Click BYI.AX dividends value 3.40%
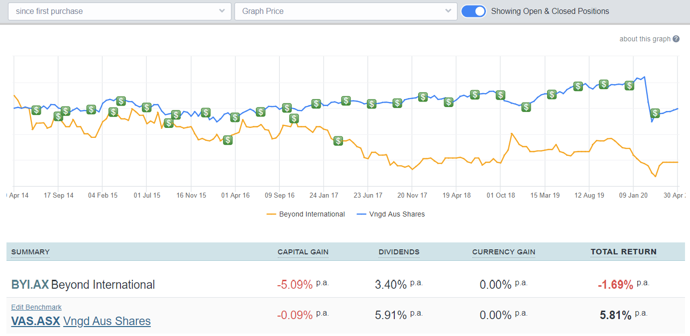 (391, 285)
